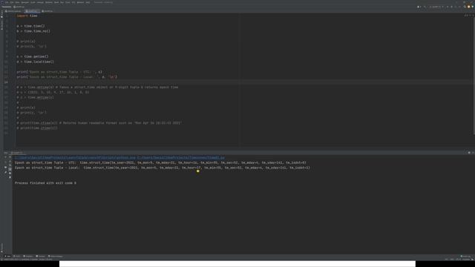Click the Local struct_time output line

click(x=163, y=168)
